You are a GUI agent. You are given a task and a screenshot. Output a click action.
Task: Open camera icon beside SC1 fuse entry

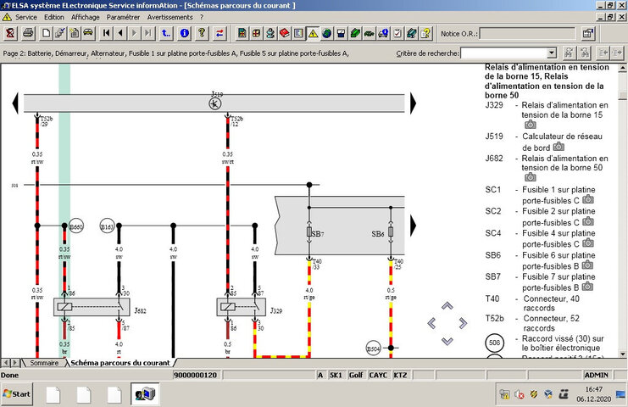(587, 199)
